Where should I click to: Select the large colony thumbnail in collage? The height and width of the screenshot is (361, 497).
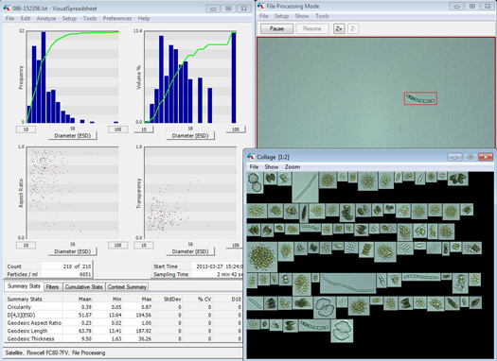262,257
